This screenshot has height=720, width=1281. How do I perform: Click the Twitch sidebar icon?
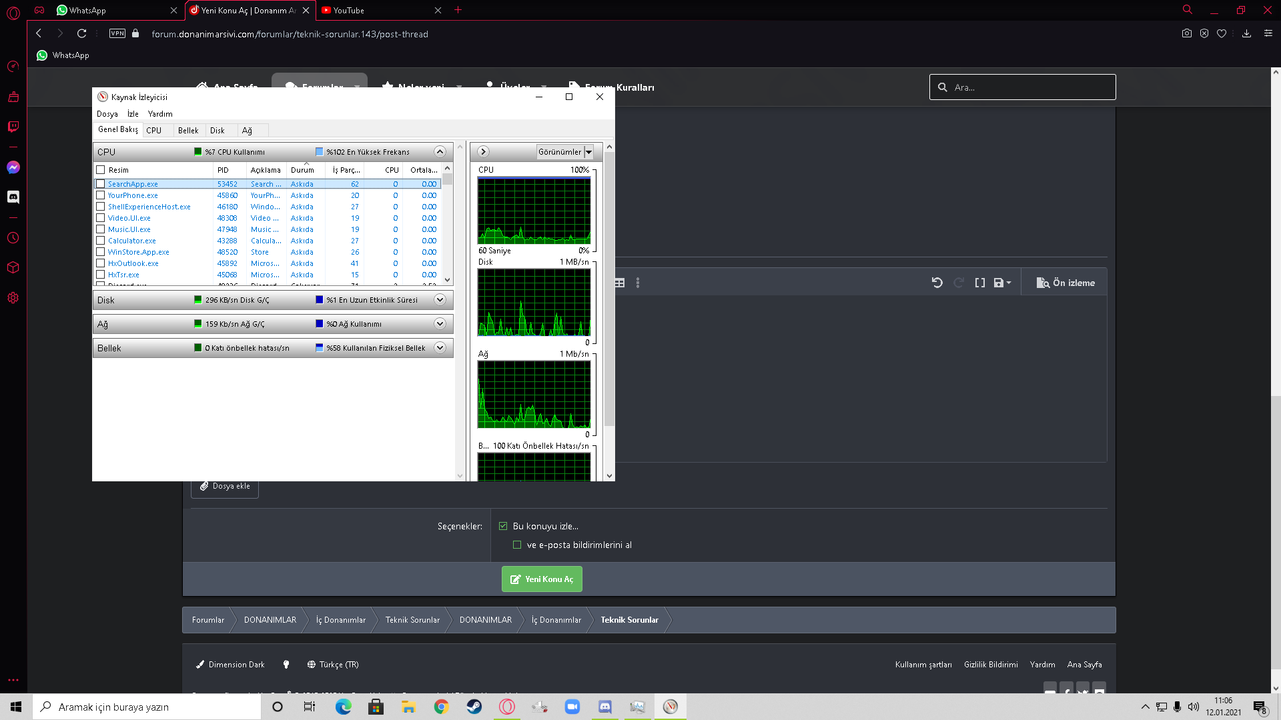pos(13,126)
